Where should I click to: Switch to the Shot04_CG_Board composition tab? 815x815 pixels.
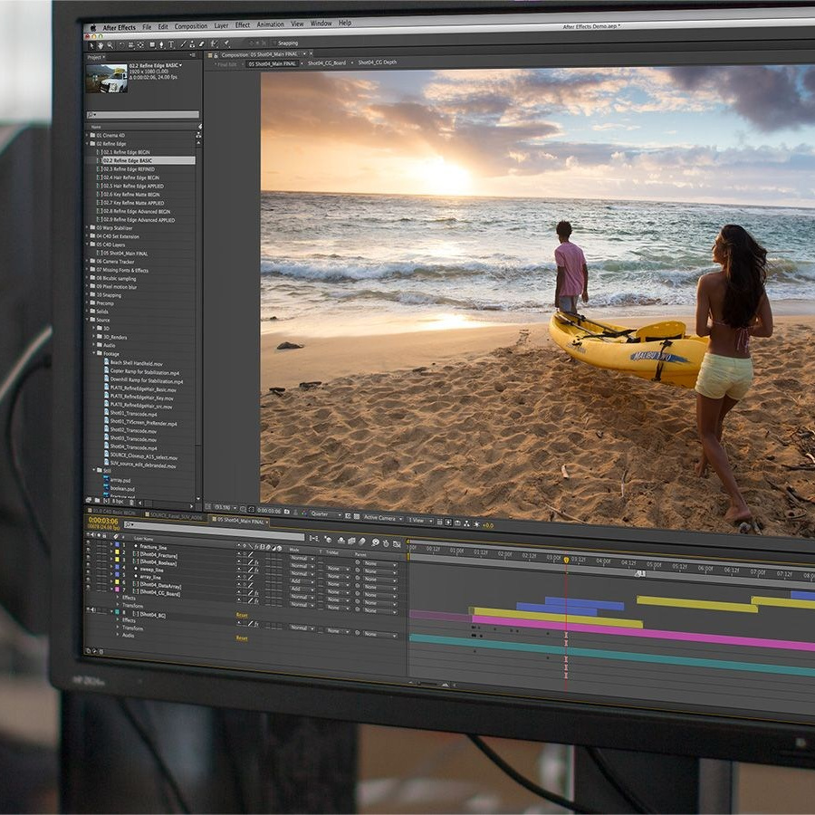(325, 63)
